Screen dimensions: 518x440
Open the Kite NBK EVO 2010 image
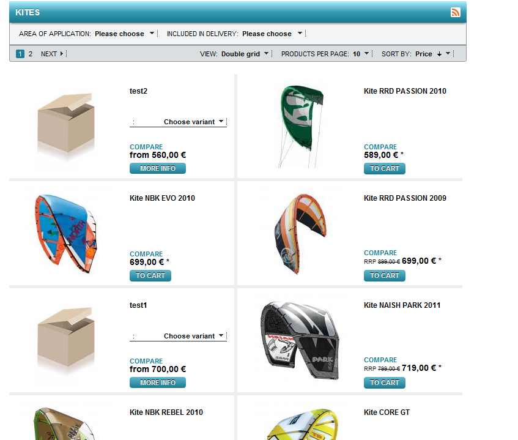[65, 233]
